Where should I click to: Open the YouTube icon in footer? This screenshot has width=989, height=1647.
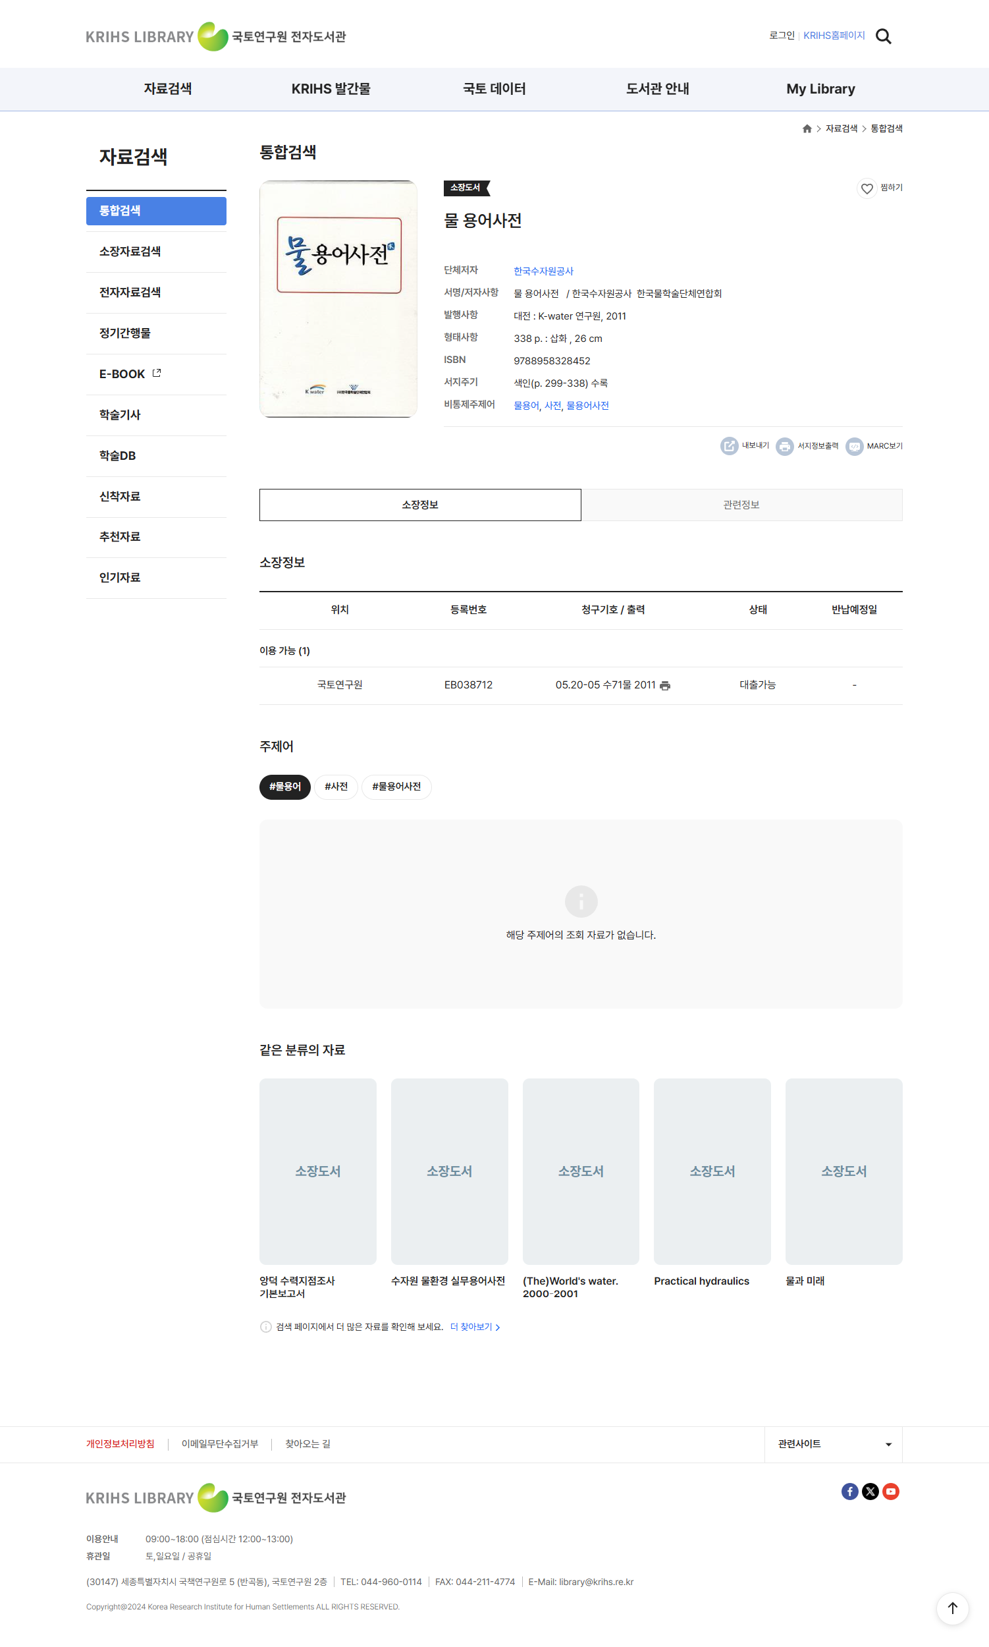(890, 1491)
